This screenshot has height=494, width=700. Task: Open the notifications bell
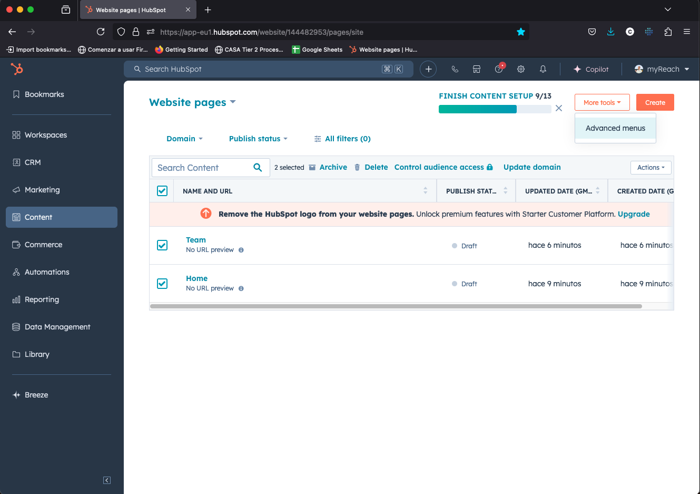pos(543,69)
